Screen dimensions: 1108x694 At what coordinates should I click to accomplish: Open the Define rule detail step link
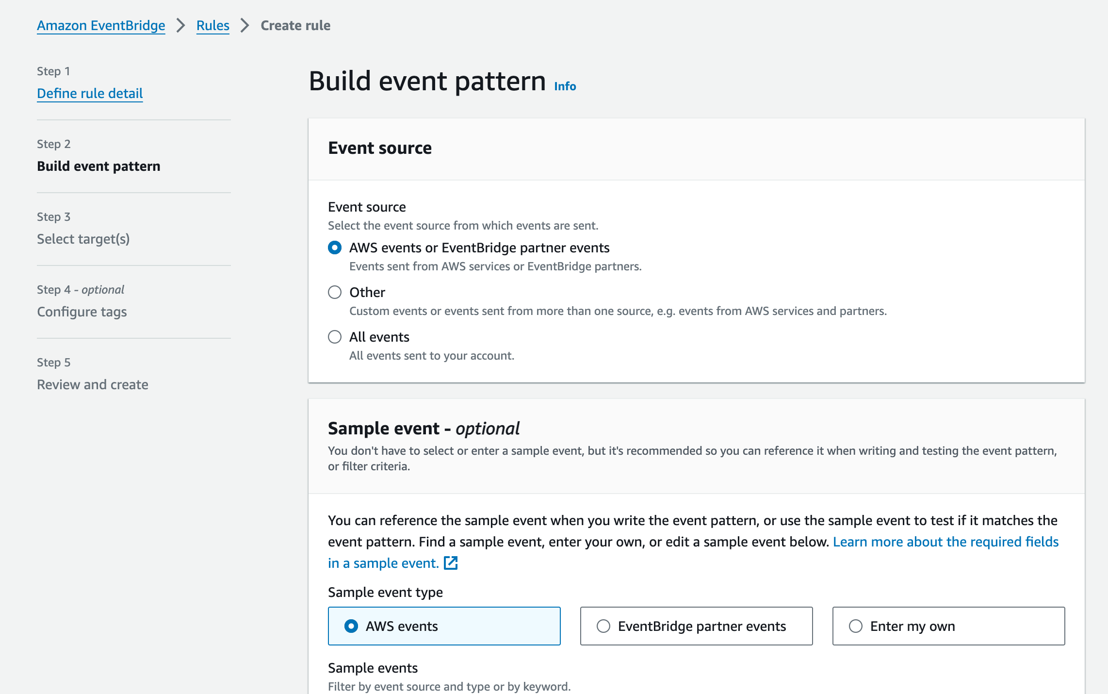tap(90, 93)
